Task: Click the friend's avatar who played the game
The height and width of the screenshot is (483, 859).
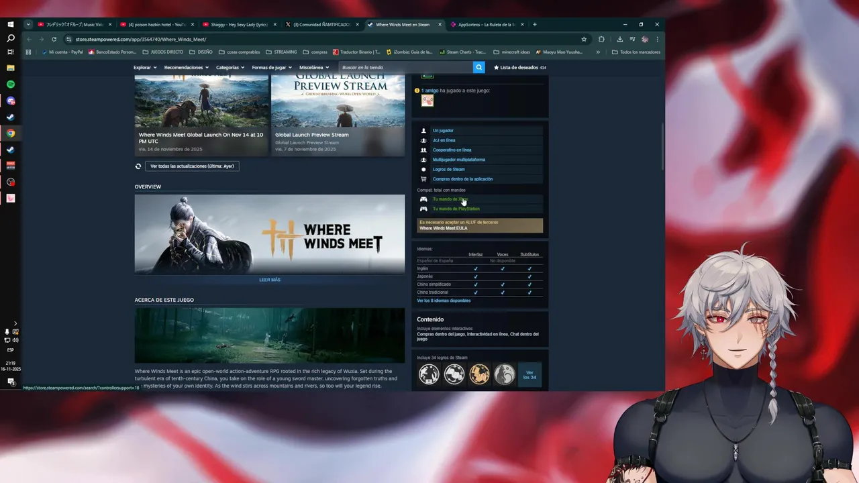Action: (x=427, y=101)
